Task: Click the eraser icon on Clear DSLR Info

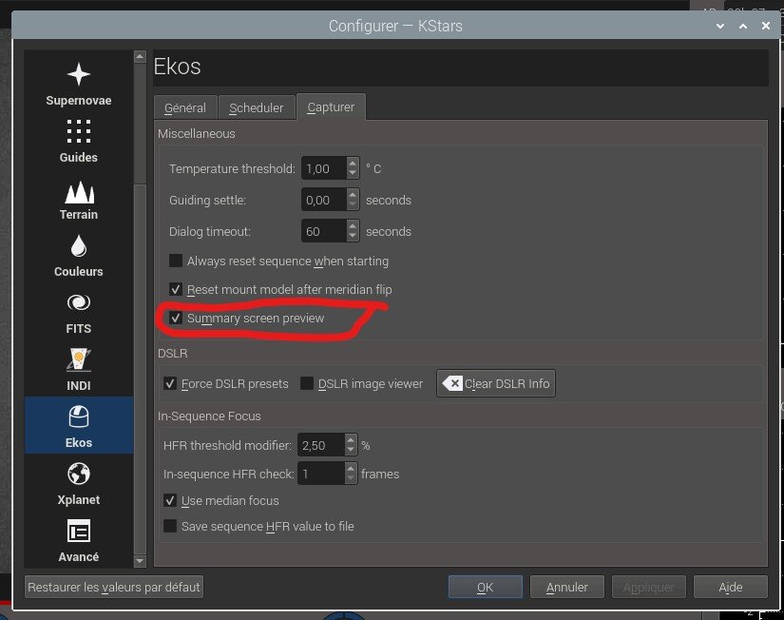Action: [x=452, y=384]
